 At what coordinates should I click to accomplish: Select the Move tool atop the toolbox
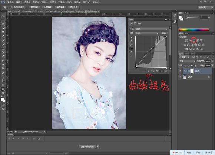click(3, 16)
